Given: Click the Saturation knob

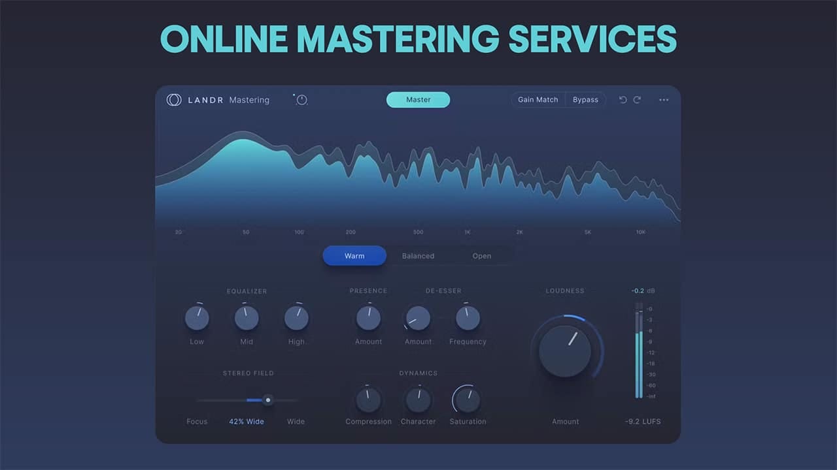Looking at the screenshot, I should tap(468, 399).
